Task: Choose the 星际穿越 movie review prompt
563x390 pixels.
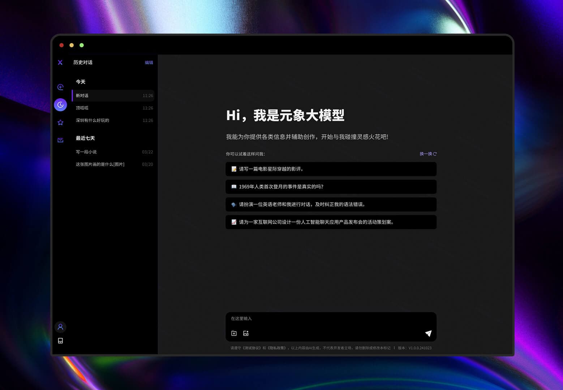Action: point(331,169)
